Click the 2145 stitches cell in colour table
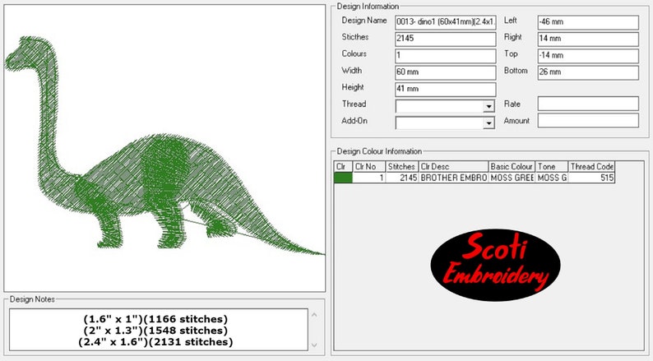Viewport: 653px width, 361px height. [x=402, y=178]
